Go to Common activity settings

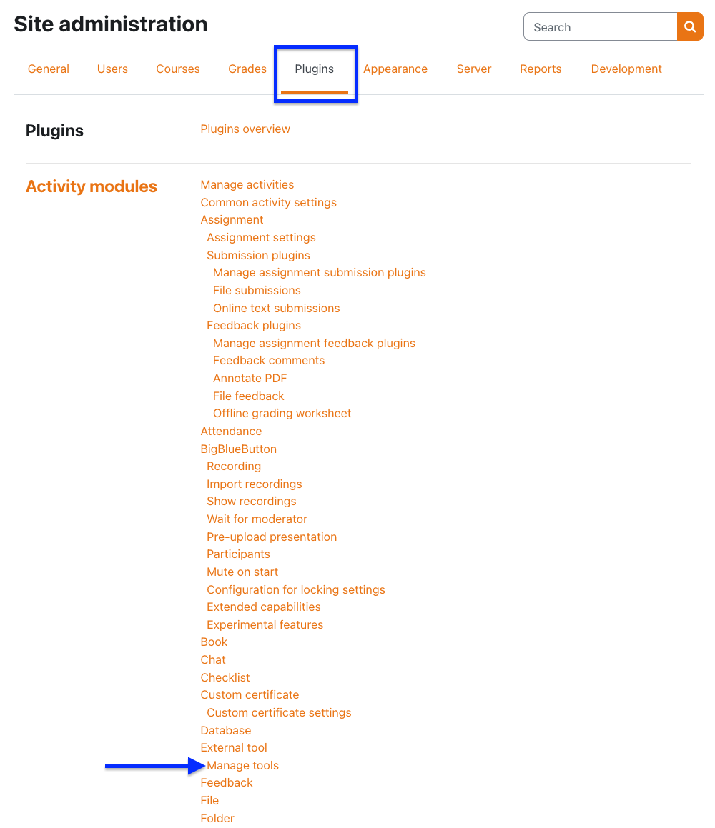tap(269, 203)
